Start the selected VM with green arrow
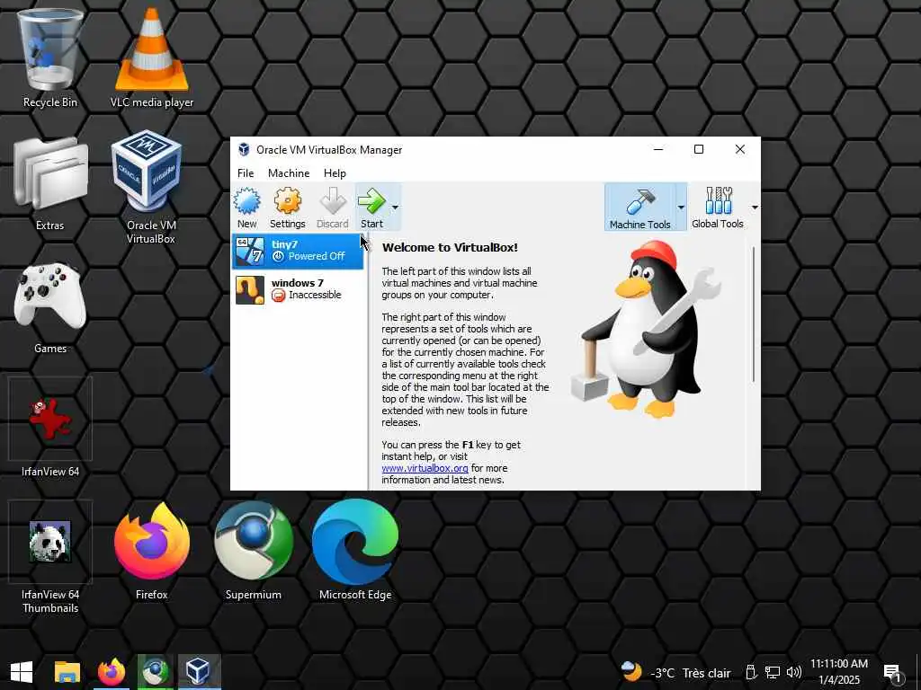921x690 pixels. 371,208
